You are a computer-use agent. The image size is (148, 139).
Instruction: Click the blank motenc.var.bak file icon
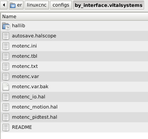click(x=6, y=87)
